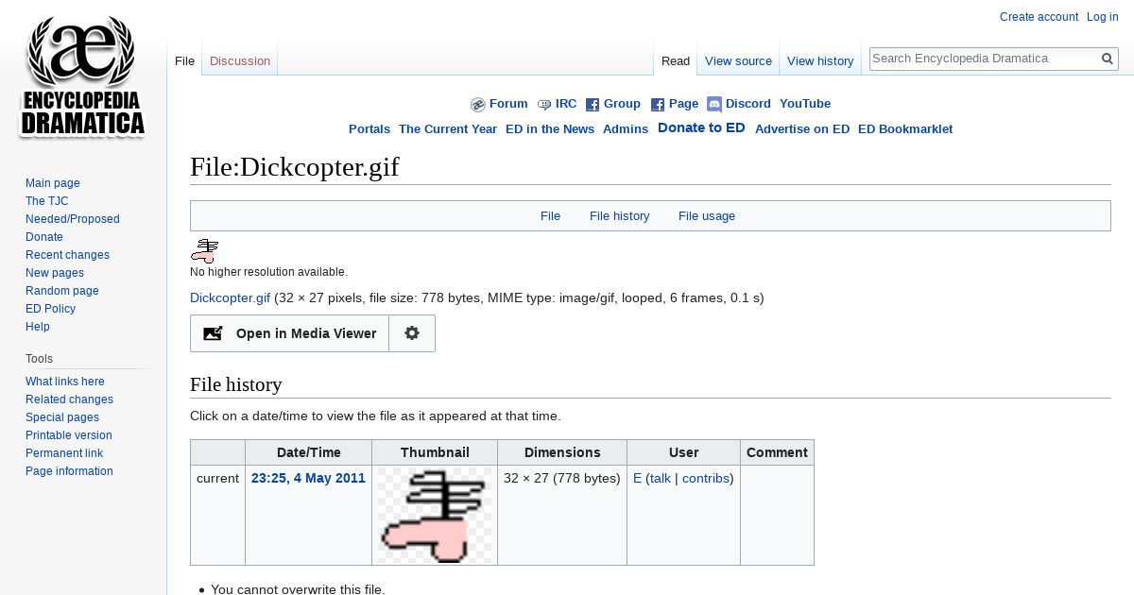Click the Facebook Group icon

point(593,105)
